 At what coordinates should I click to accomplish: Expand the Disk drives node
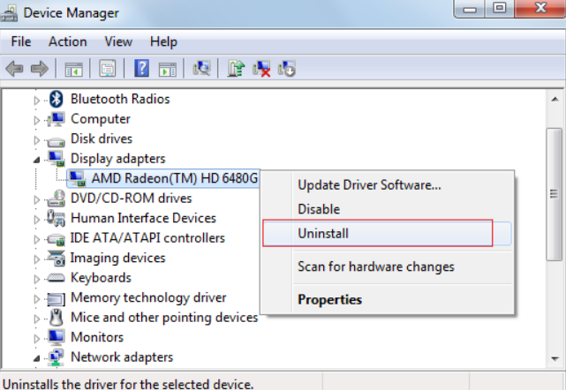[x=37, y=139]
